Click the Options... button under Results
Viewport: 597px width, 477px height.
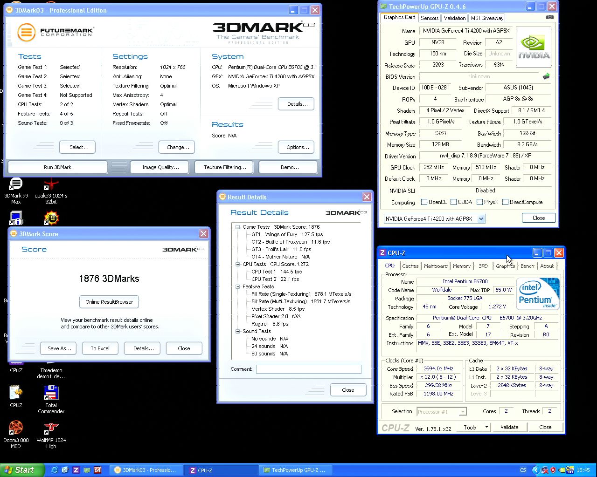tap(297, 147)
